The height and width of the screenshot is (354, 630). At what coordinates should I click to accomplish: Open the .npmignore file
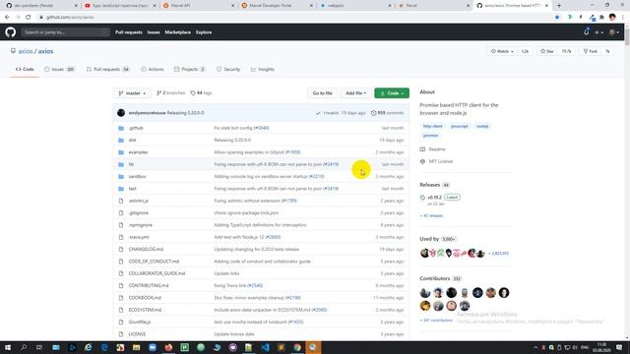coord(140,225)
